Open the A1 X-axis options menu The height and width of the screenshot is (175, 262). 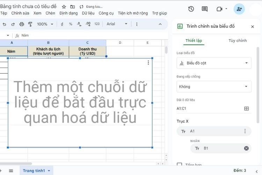point(245,131)
